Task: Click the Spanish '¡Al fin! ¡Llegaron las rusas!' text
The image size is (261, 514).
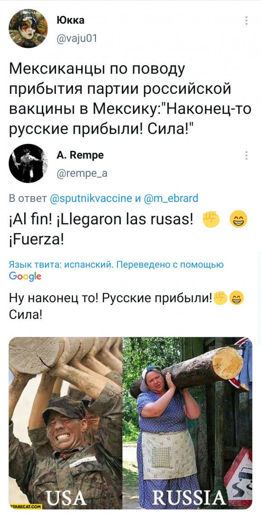Action: pyautogui.click(x=101, y=220)
